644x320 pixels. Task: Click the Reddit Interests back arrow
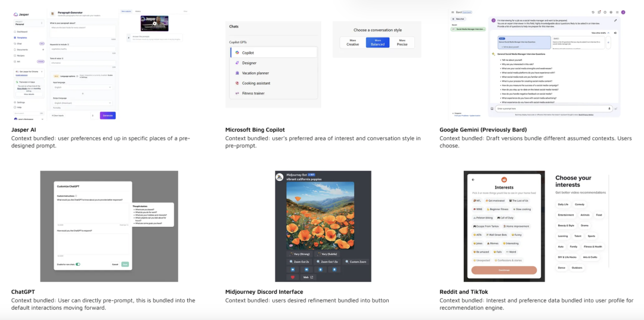473,179
